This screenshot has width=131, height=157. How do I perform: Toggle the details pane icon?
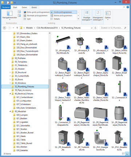(19, 16)
